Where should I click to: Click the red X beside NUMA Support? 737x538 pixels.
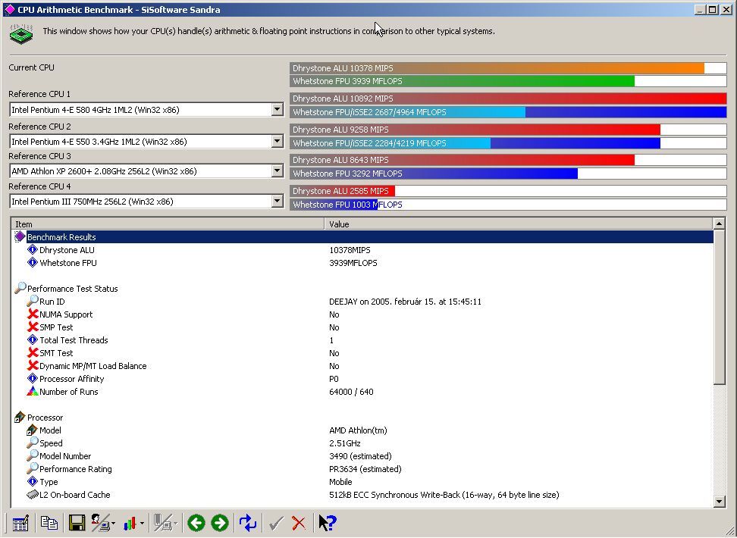click(x=33, y=314)
